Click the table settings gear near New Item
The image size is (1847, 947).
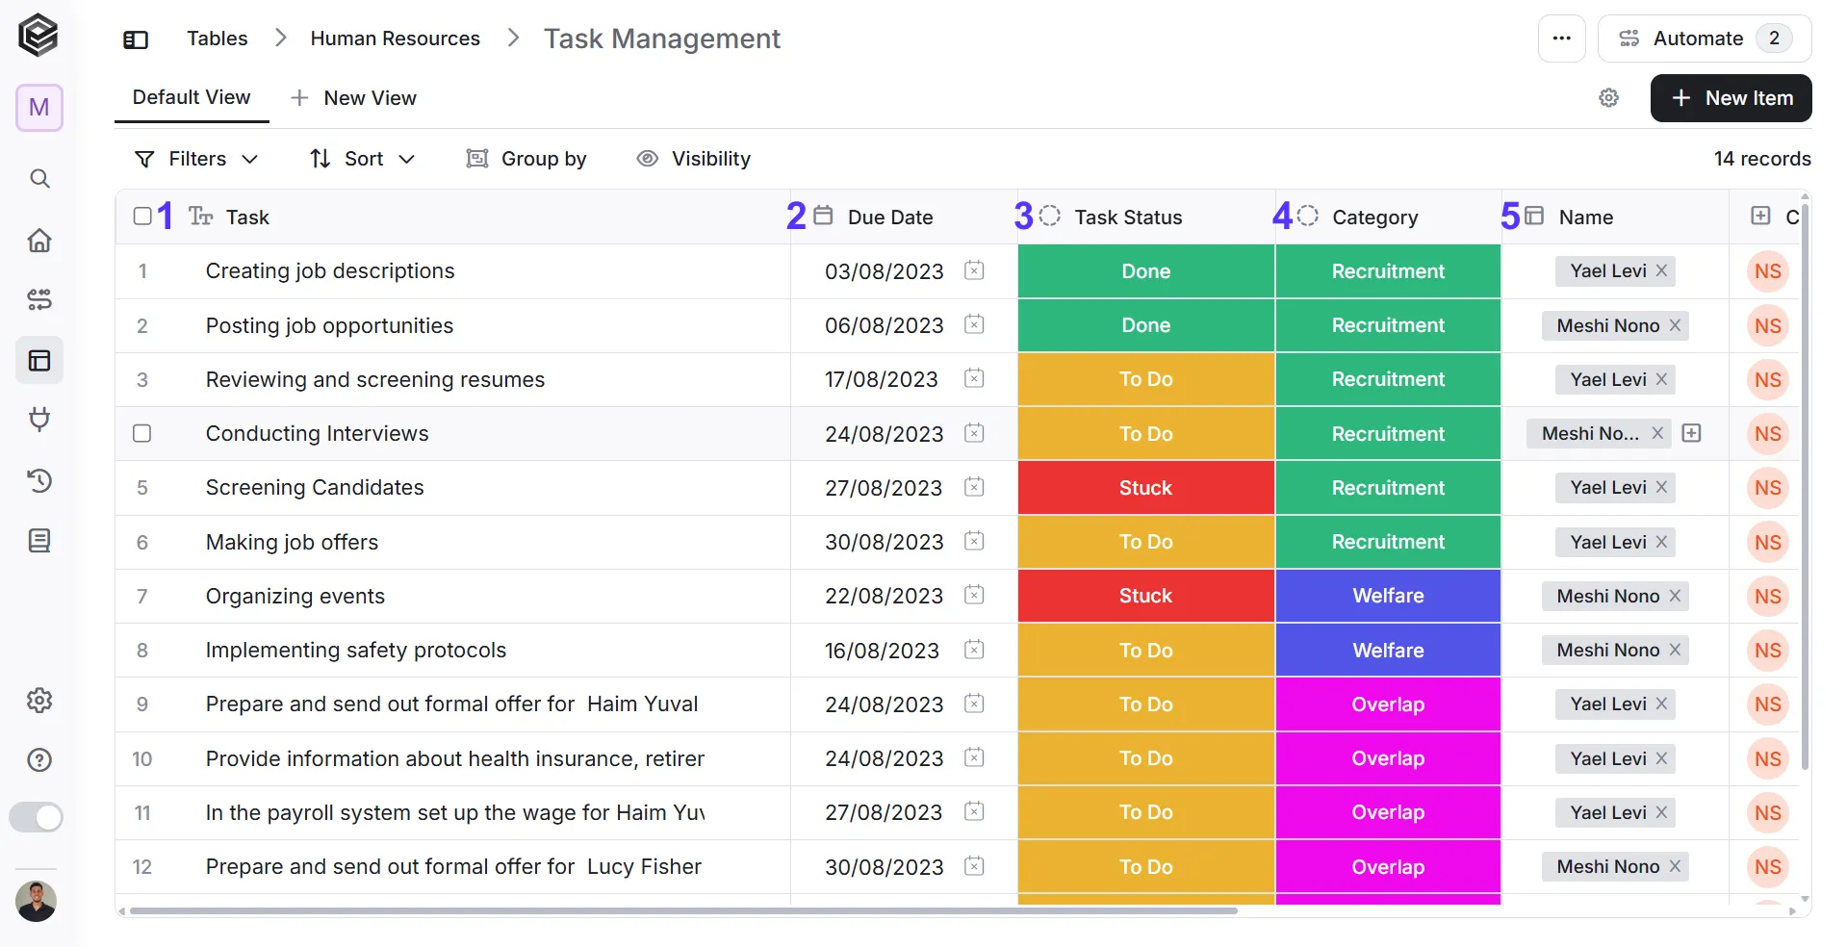coord(1608,98)
